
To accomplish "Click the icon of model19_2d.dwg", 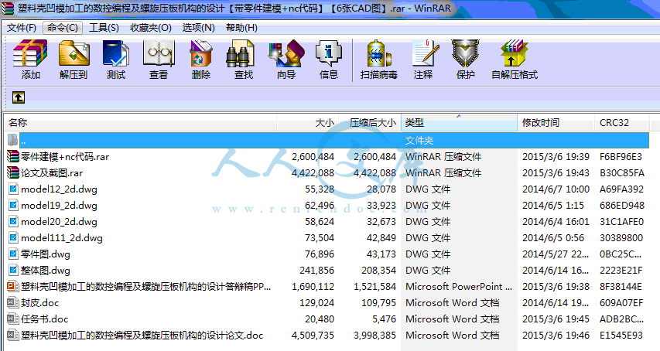I will pyautogui.click(x=13, y=205).
